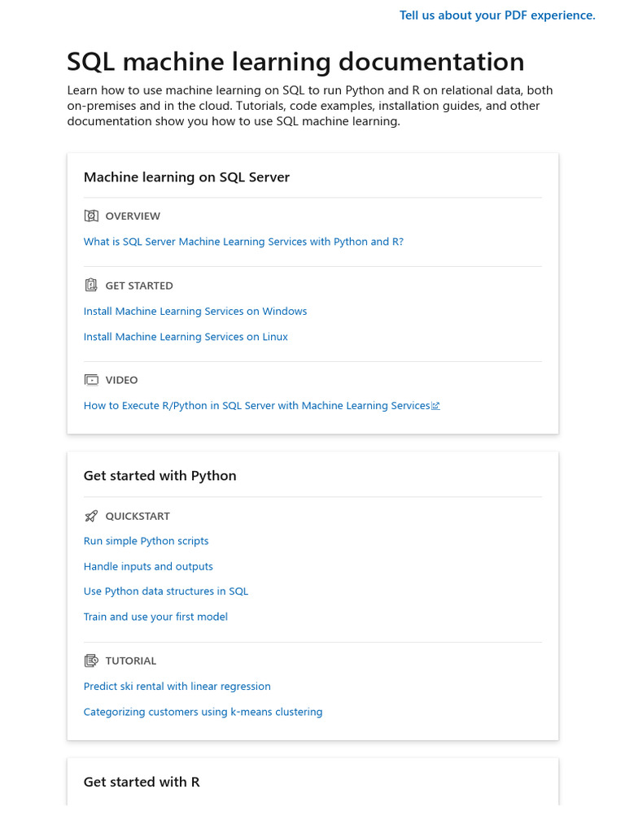The image size is (625, 833).
Task: Open 'Handle inputs and outputs' link
Action: point(148,566)
